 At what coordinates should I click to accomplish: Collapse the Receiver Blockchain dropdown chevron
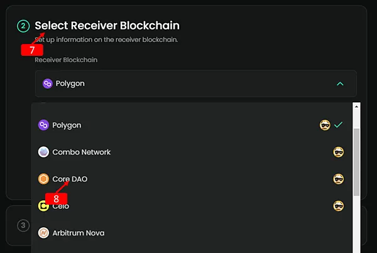tap(340, 83)
